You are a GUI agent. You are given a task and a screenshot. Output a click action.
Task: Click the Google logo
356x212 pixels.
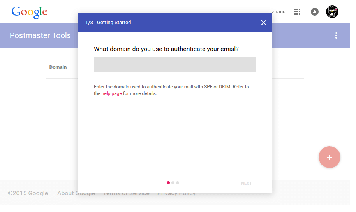coord(29,12)
